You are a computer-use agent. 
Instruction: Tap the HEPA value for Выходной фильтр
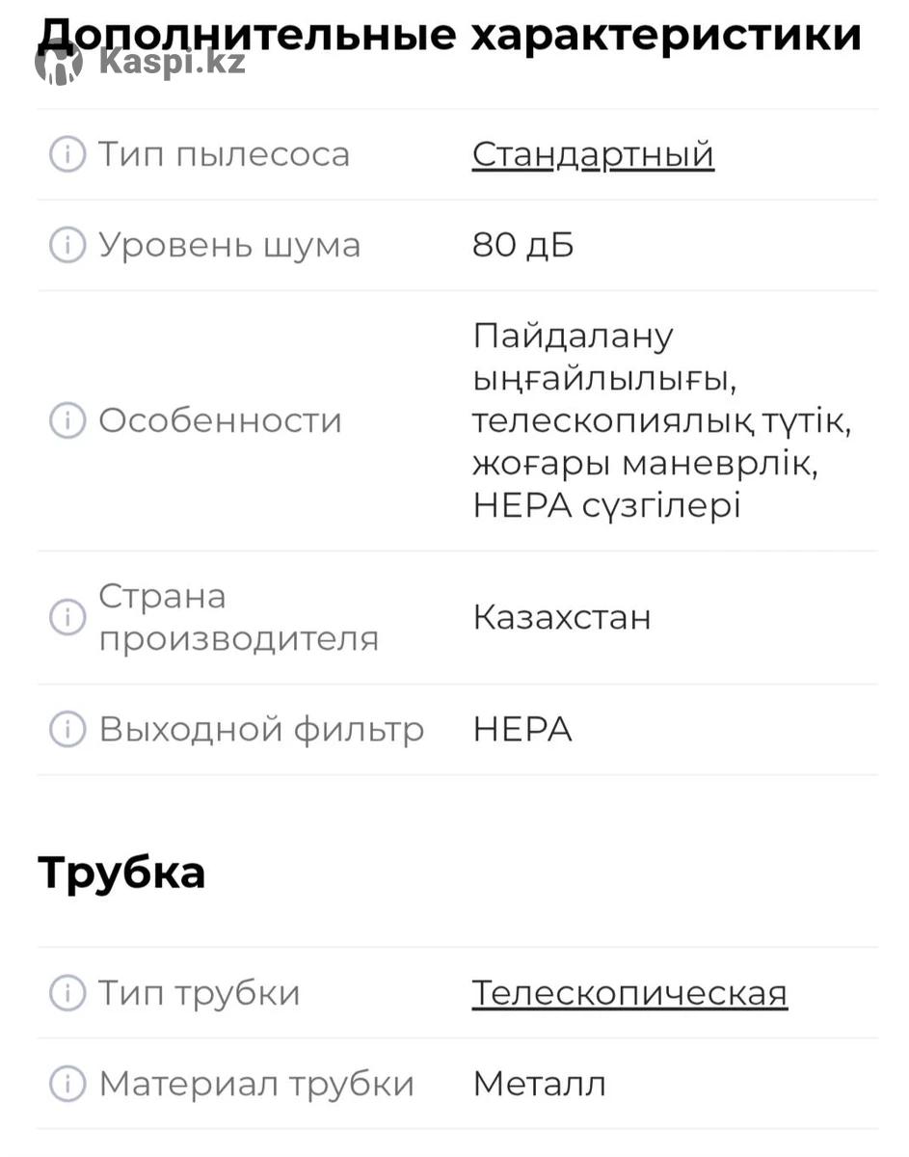[x=522, y=729]
